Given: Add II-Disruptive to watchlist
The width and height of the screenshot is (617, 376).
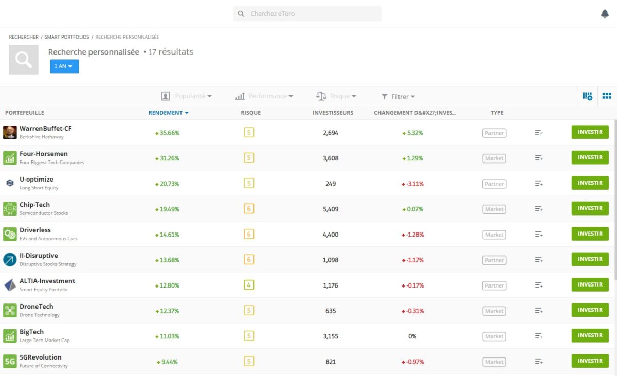Looking at the screenshot, I should point(539,260).
